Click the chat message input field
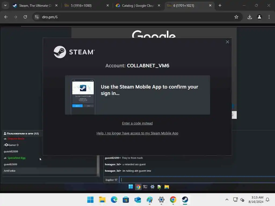The width and height of the screenshot is (275, 206). [x=197, y=180]
